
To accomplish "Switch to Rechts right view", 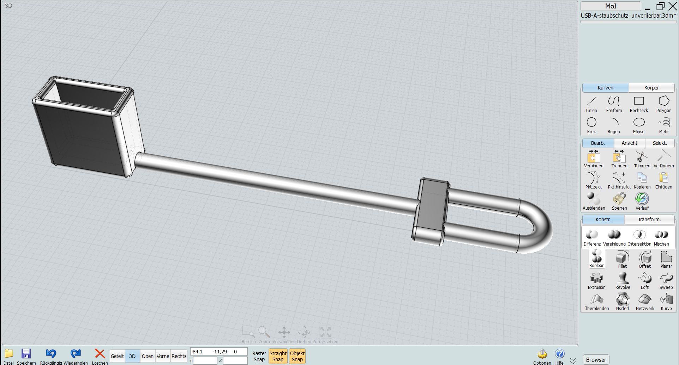I will [179, 356].
